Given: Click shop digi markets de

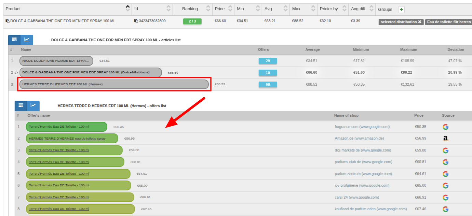Looking at the screenshot, I should [x=363, y=150].
